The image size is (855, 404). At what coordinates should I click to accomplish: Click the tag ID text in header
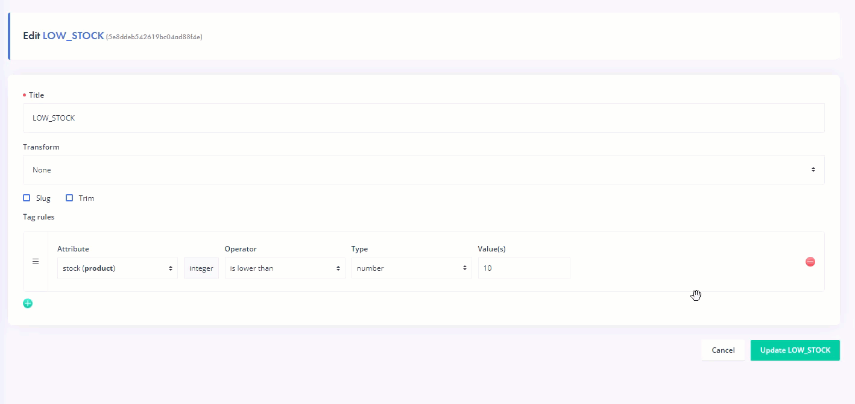click(154, 37)
